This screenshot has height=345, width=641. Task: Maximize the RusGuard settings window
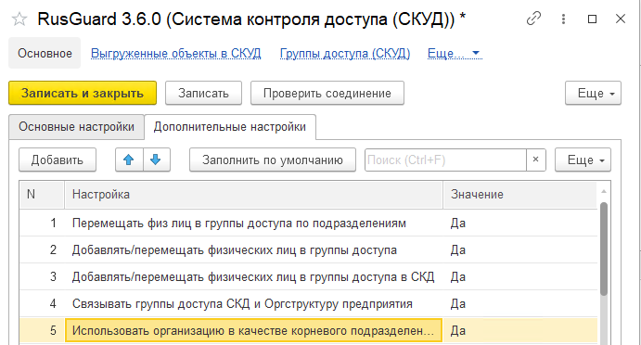pos(592,19)
